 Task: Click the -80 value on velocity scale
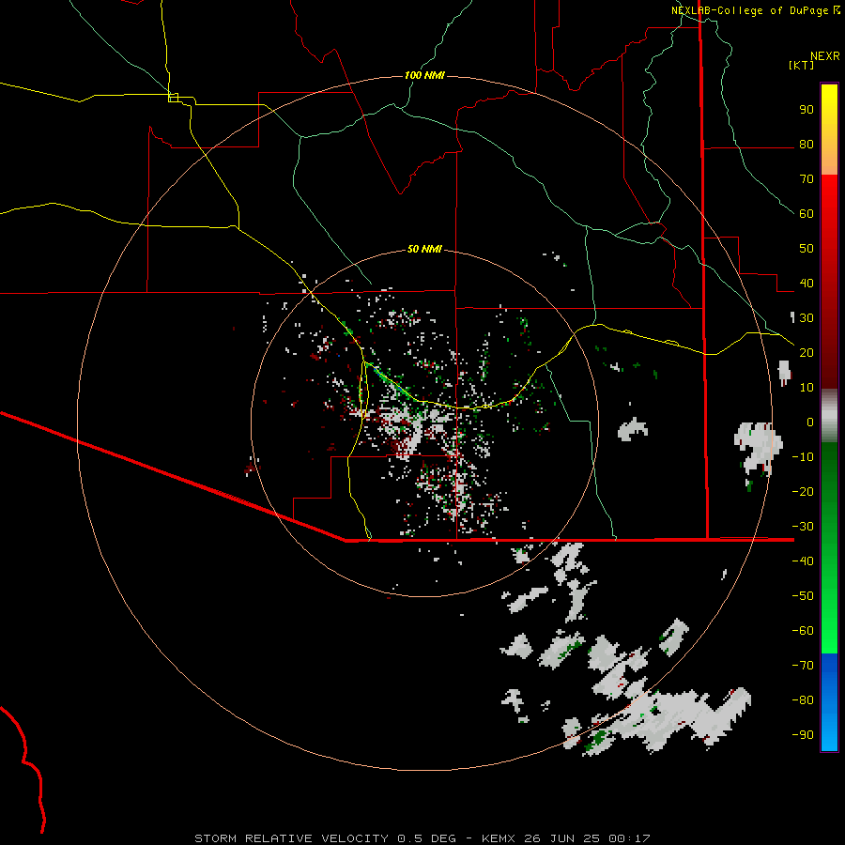tap(803, 700)
